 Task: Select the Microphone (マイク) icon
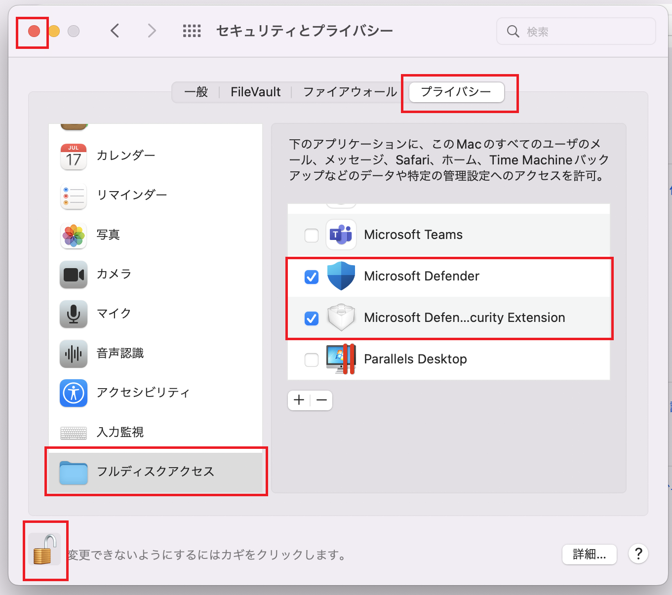74,314
